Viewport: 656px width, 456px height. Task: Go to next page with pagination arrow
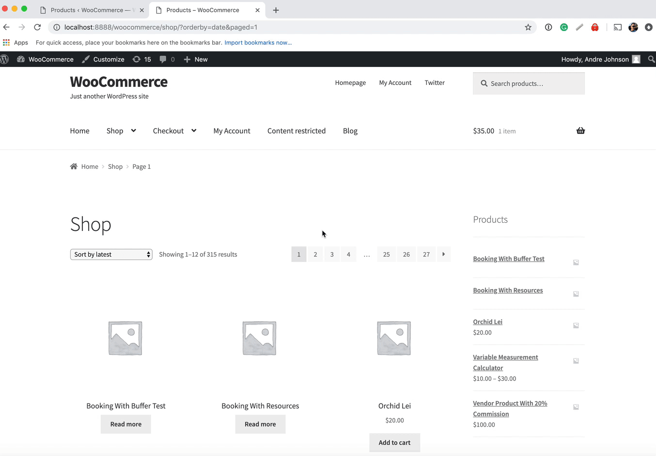click(x=443, y=254)
